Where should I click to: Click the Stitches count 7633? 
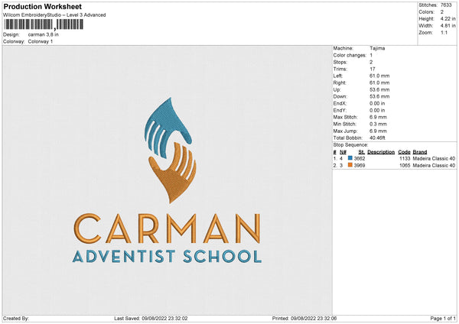446,5
